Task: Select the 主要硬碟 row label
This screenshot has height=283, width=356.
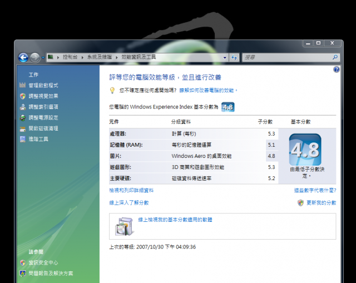Action: click(x=121, y=178)
